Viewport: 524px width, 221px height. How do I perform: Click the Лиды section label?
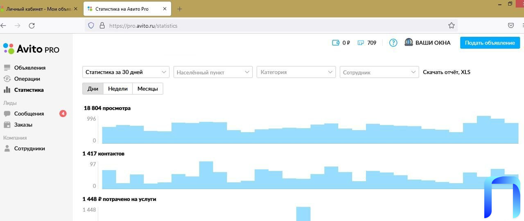(10, 103)
